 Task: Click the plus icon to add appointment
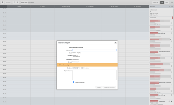coord(2,2)
